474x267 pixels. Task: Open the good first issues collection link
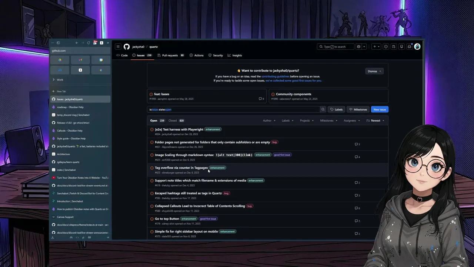coord(293,80)
